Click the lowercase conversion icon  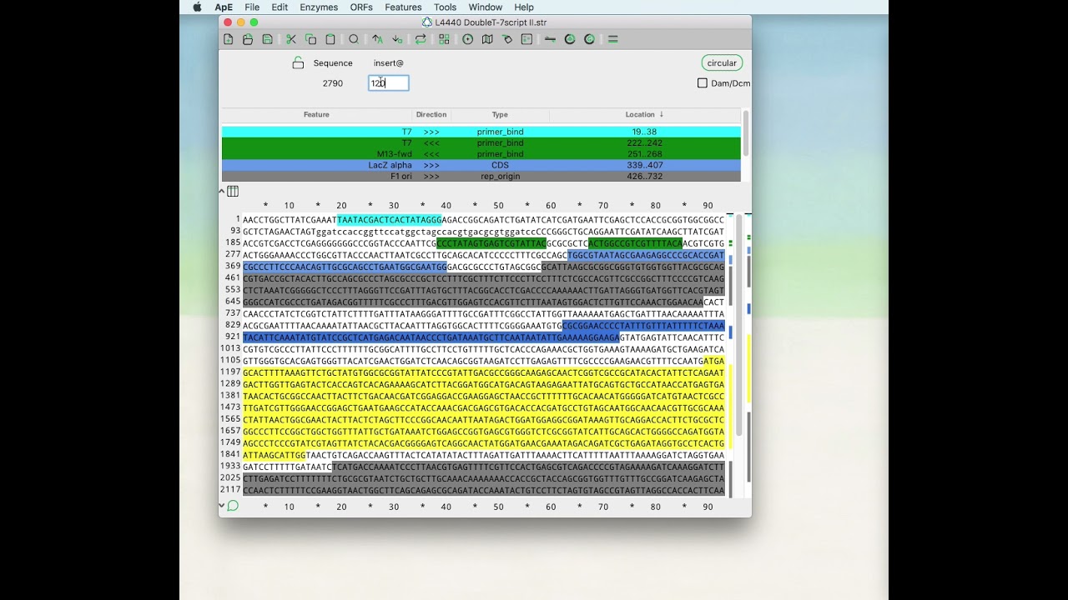pyautogui.click(x=397, y=39)
